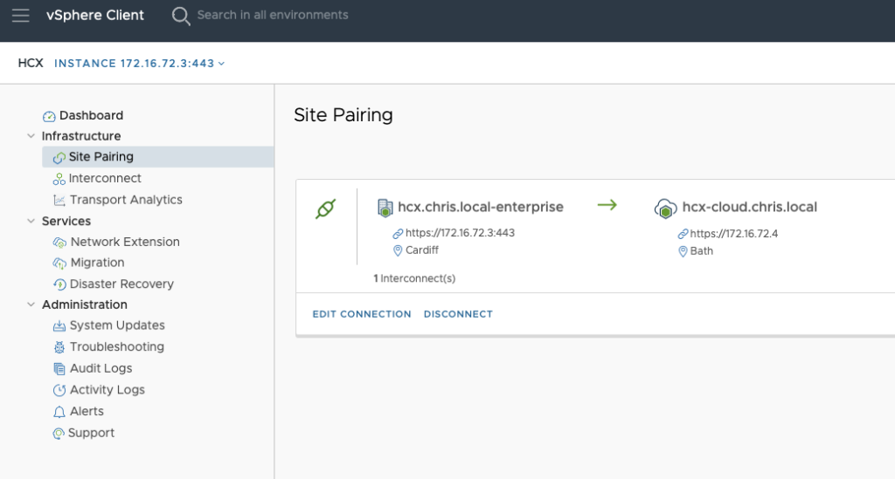The height and width of the screenshot is (479, 895).
Task: Click the Alerts bell icon
Action: coord(59,412)
